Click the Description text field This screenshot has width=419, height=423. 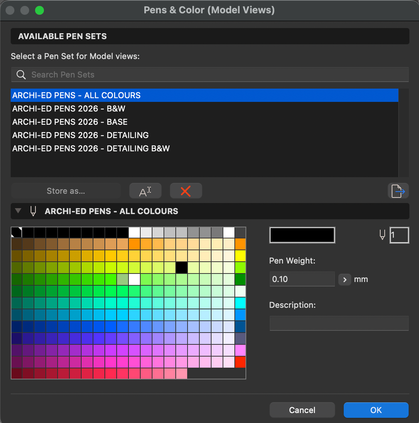(339, 323)
